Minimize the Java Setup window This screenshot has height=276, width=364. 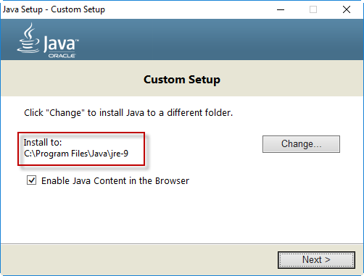pos(281,9)
